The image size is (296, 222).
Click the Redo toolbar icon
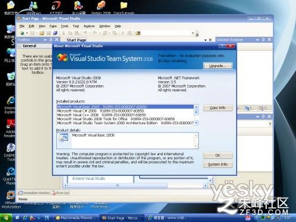point(95,33)
